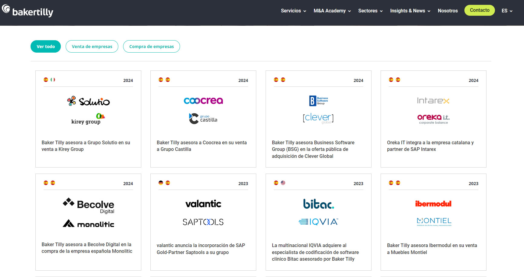Viewport: 524px width, 277px height.
Task: Open the Grupo Solutio Kirey Group article
Action: pos(86,146)
